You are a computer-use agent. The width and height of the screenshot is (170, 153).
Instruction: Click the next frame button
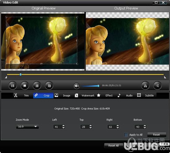coord(49,86)
